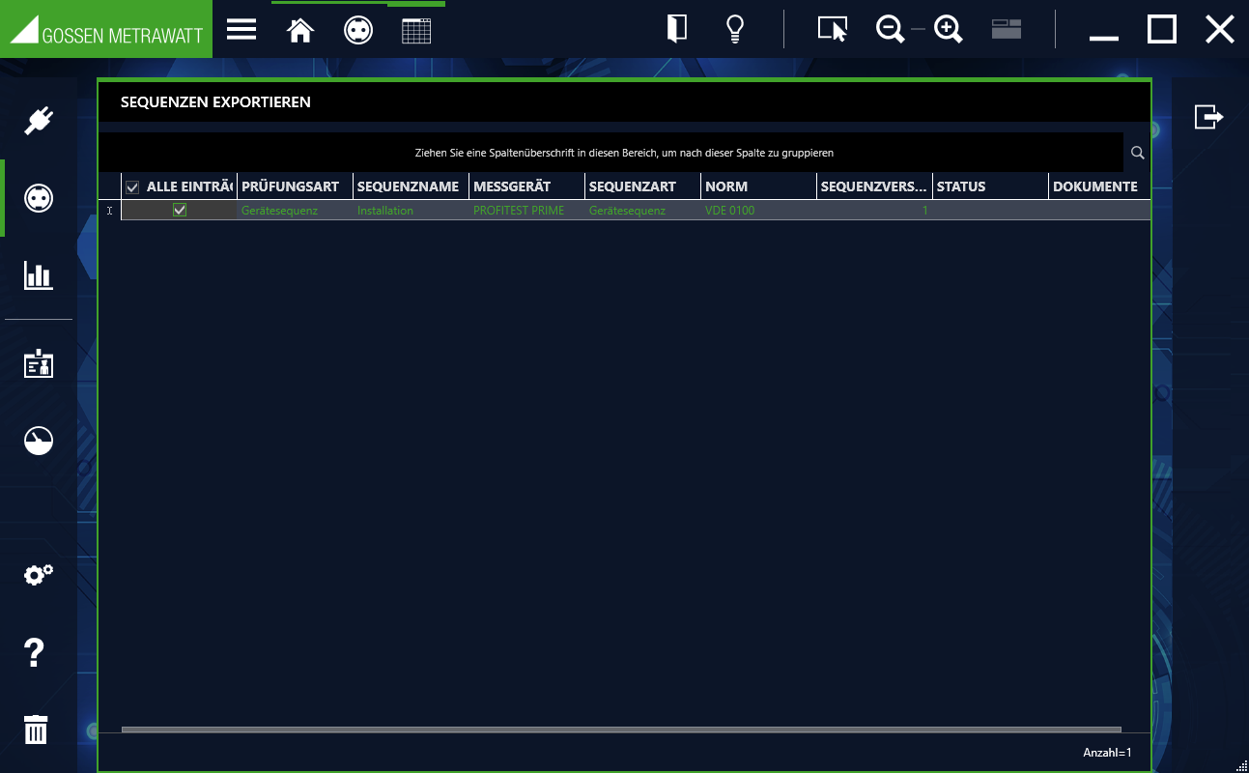The height and width of the screenshot is (773, 1249).
Task: Sort by the PRÜFUNGSART column header
Action: pos(295,186)
